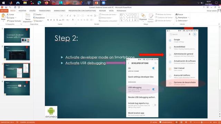The image size is (221, 124).
Task: Open Dirección del texto dropdown
Action: click(x=108, y=14)
